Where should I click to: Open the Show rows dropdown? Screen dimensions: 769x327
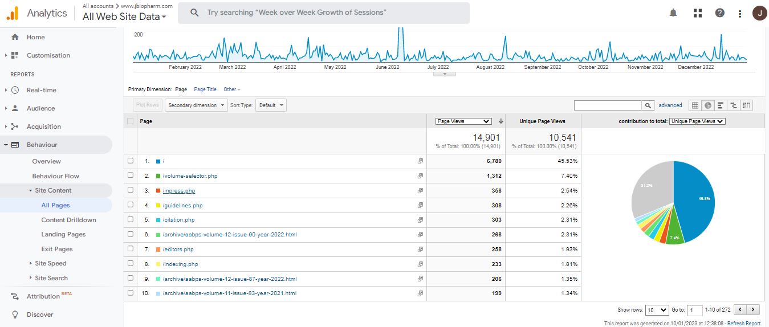[656, 310]
